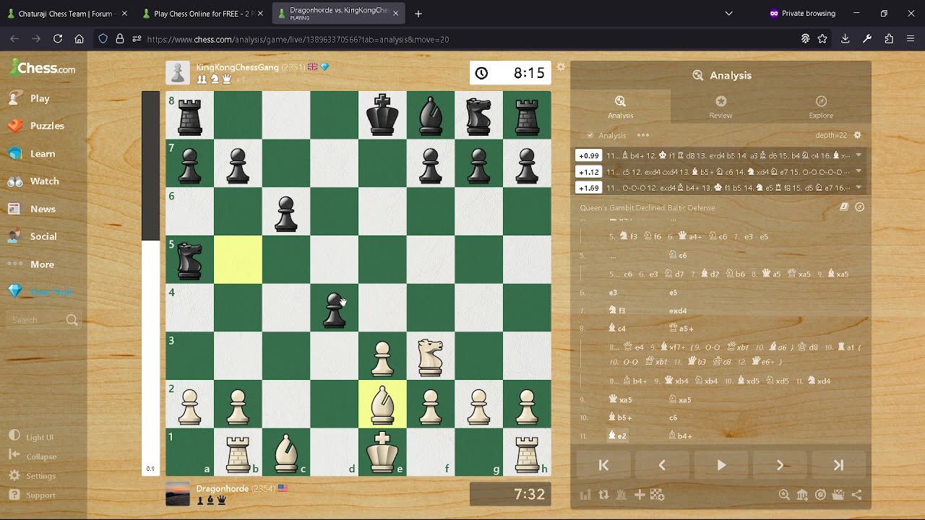Click the white knight on f3
The width and height of the screenshot is (925, 520).
tap(431, 356)
